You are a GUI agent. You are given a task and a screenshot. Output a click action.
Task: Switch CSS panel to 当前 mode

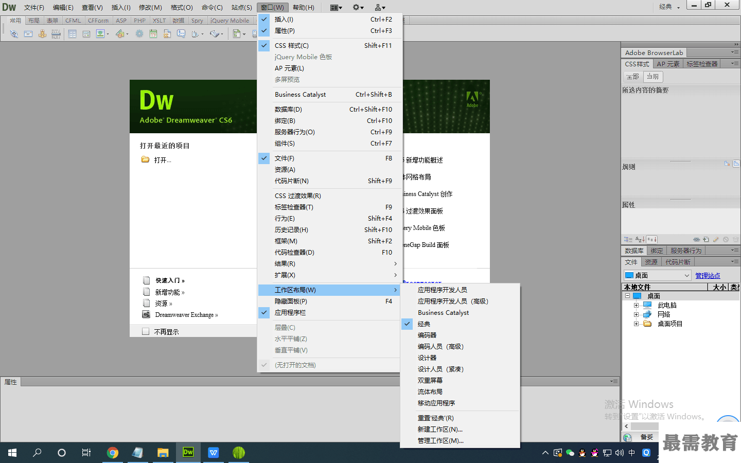point(653,76)
